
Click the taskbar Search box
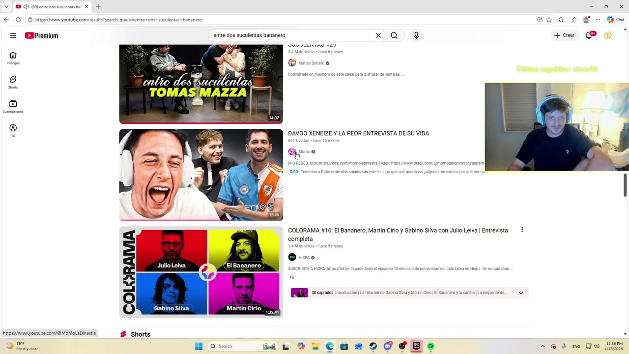click(x=243, y=346)
